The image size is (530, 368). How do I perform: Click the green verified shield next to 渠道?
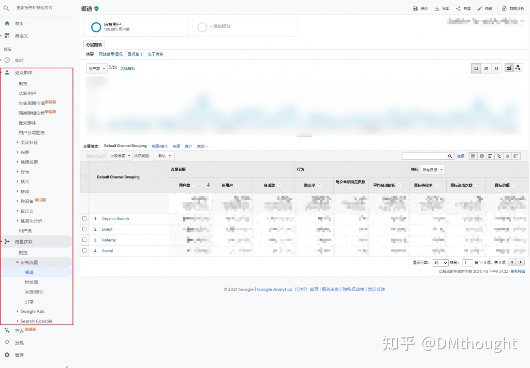click(97, 9)
